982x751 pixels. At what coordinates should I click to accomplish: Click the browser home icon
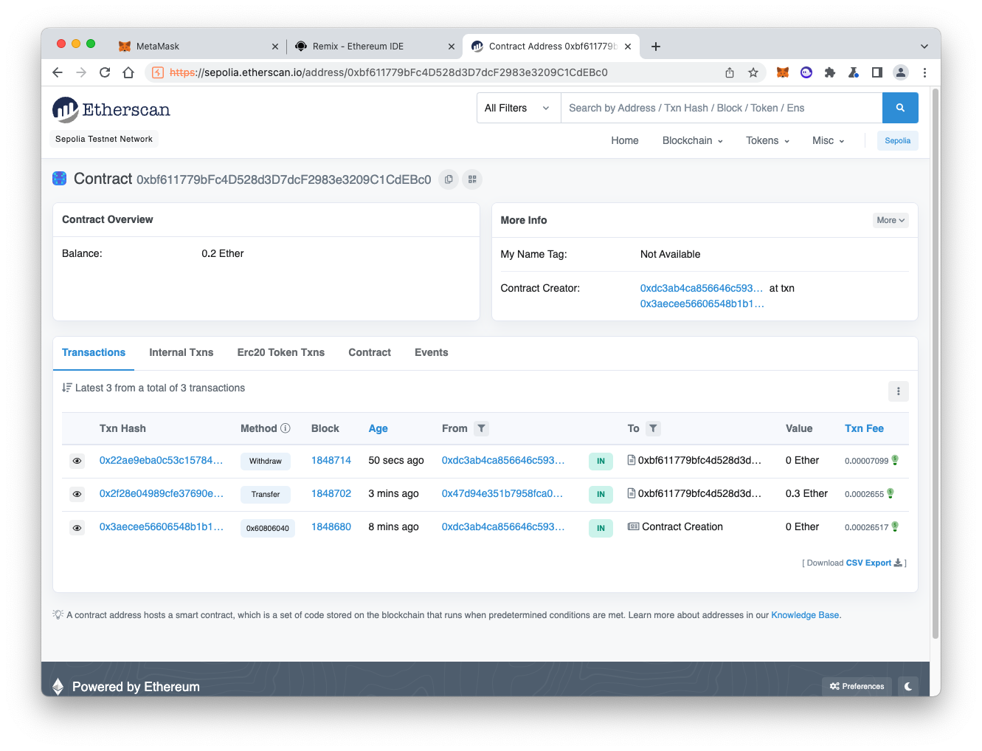128,72
